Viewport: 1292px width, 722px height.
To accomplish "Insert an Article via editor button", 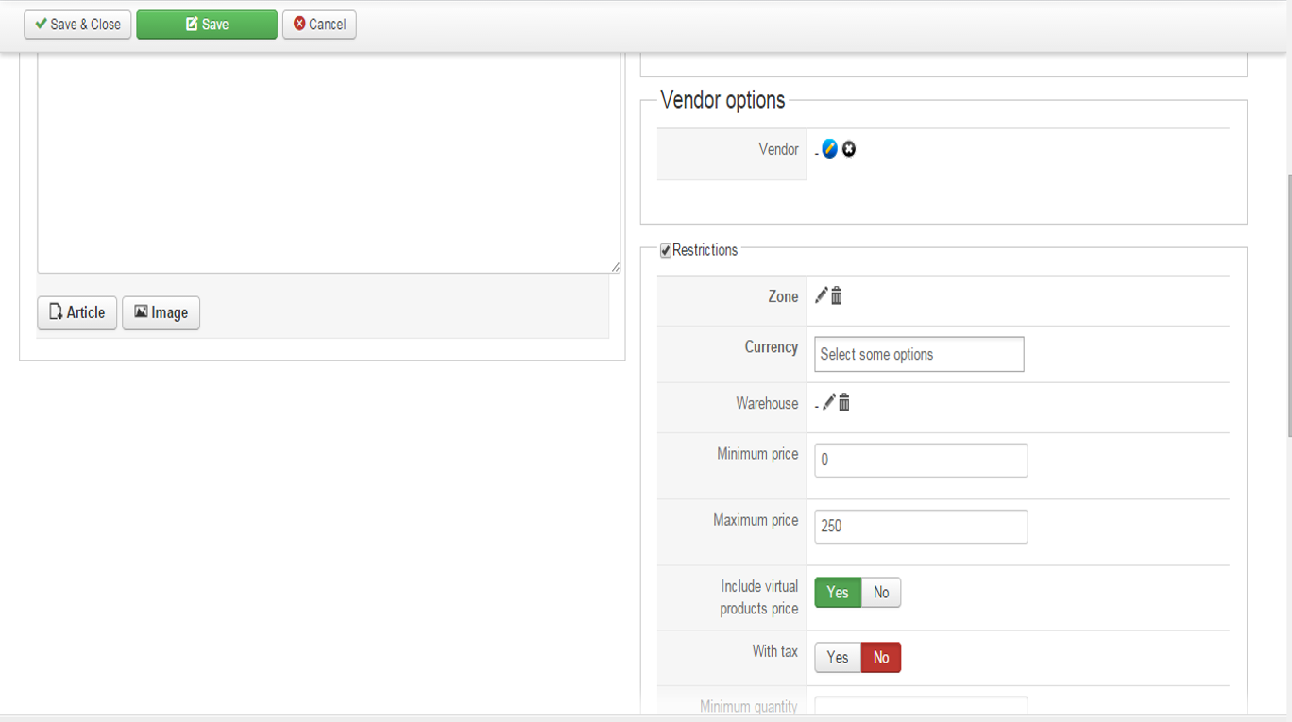I will 77,312.
